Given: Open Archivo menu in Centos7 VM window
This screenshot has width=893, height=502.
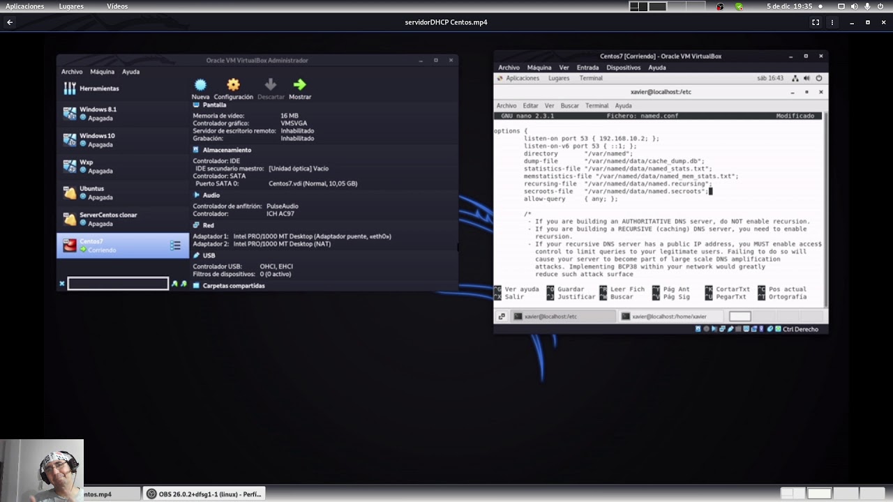Looking at the screenshot, I should (x=509, y=68).
